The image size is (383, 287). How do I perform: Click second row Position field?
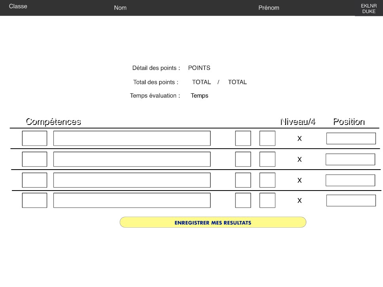[350, 159]
